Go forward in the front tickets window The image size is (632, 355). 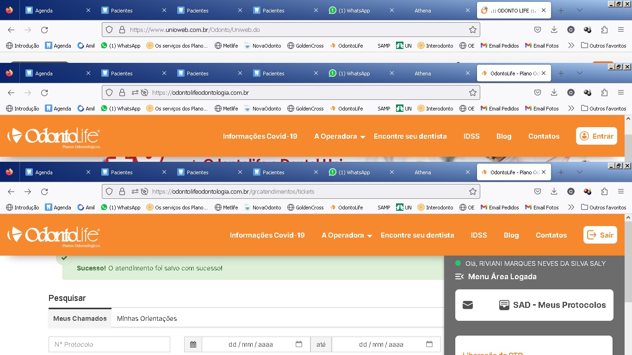28,191
